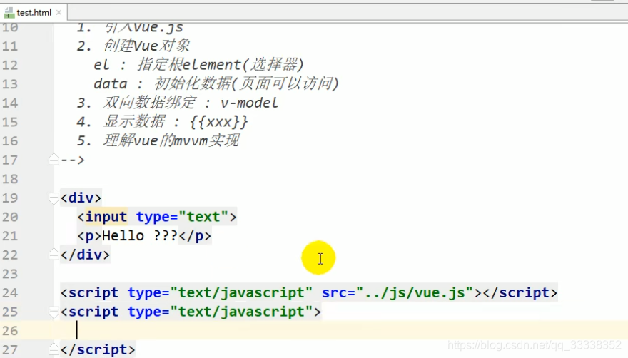The width and height of the screenshot is (628, 358).
Task: Click the '{{xxx}}' text in the comment
Action: [218, 122]
